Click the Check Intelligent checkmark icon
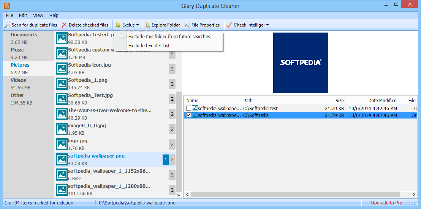Viewport: 421px width, 209px height. [x=229, y=25]
